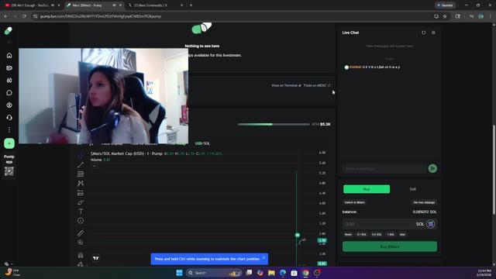Select the zoom in chart tool

(x=81, y=243)
